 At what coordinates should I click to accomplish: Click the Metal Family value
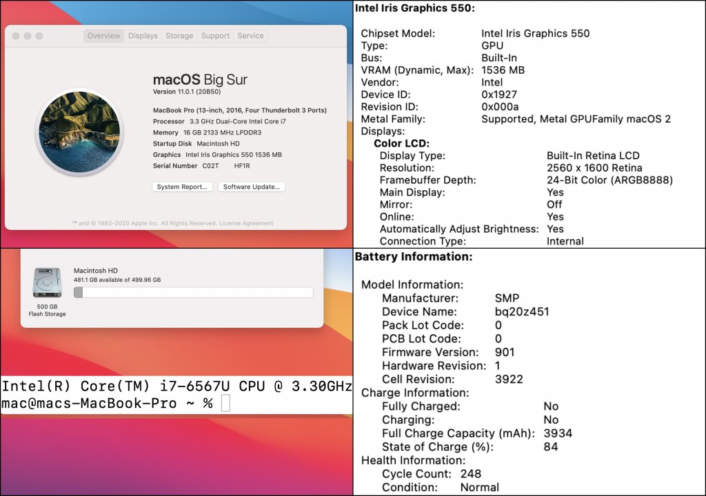[576, 119]
